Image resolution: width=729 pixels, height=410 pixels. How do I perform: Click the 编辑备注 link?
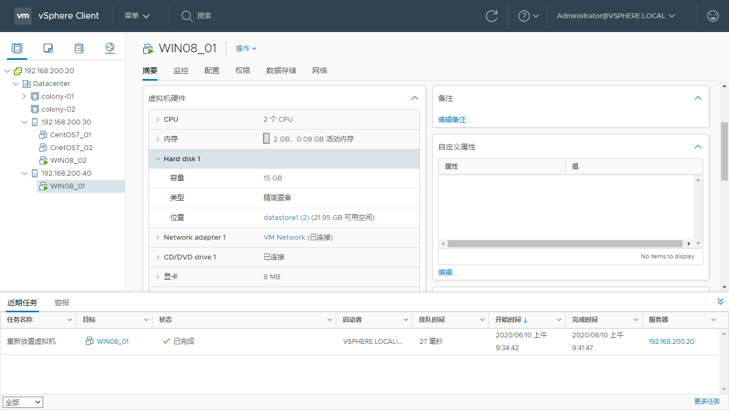(454, 119)
